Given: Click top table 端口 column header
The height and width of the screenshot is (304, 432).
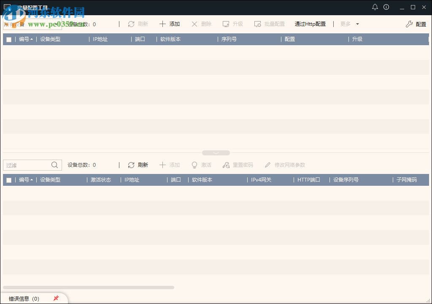Looking at the screenshot, I should (x=140, y=39).
